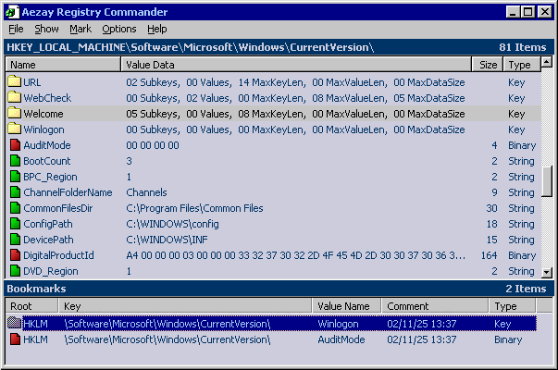Viewport: 558px width, 370px height.
Task: Select the WebCheck key name
Action: (47, 98)
